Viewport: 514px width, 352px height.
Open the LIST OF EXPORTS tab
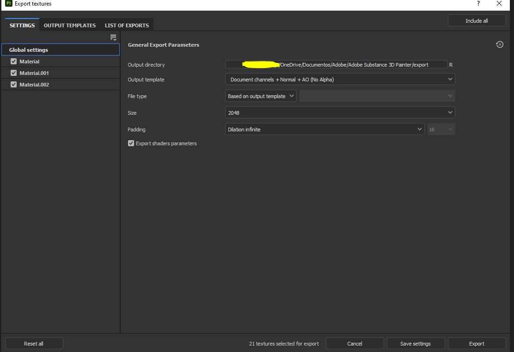127,25
